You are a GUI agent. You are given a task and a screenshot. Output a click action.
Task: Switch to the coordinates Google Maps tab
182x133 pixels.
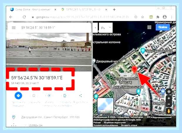81,10
